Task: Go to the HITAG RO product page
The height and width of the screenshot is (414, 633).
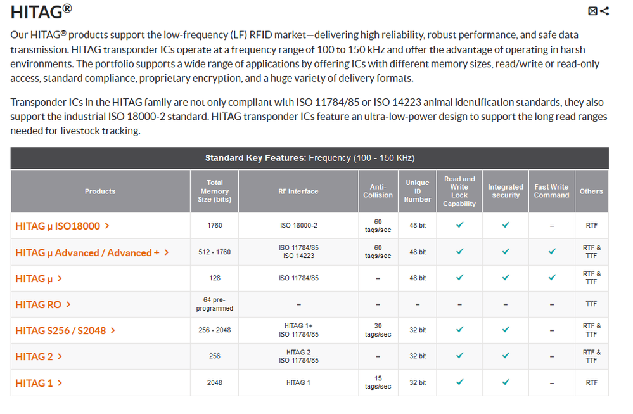Action: point(38,305)
